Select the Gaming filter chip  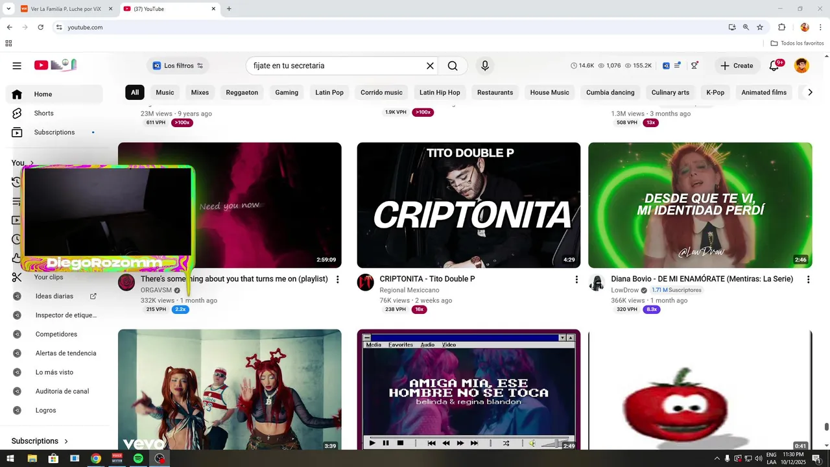[x=287, y=92]
